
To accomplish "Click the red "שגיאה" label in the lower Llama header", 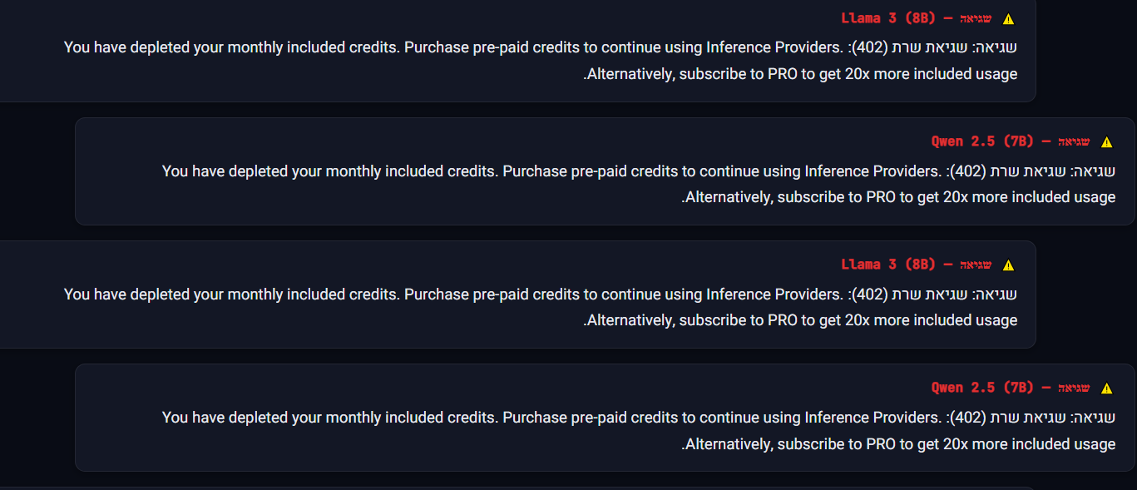I will (x=976, y=265).
